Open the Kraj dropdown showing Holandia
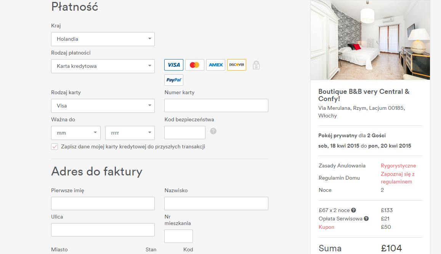The height and width of the screenshot is (254, 441). (103, 39)
